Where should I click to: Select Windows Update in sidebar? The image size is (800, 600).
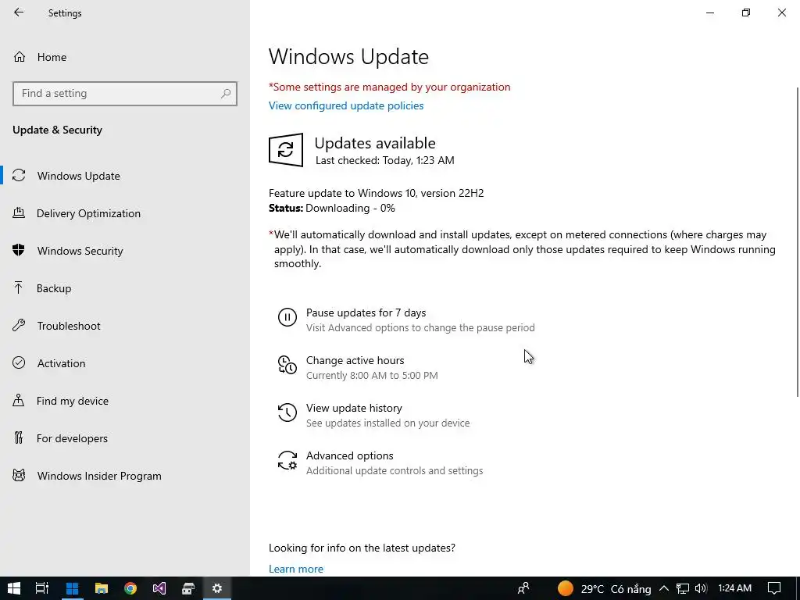[125, 176]
